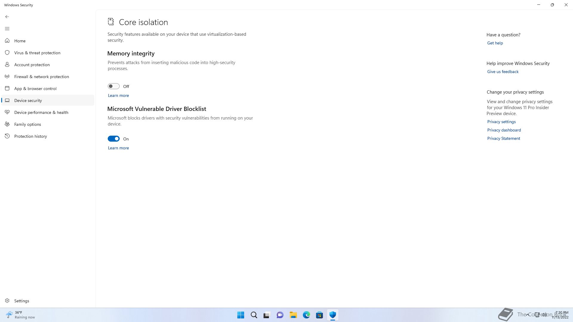
Task: Open Privacy dashboard link
Action: point(504,130)
